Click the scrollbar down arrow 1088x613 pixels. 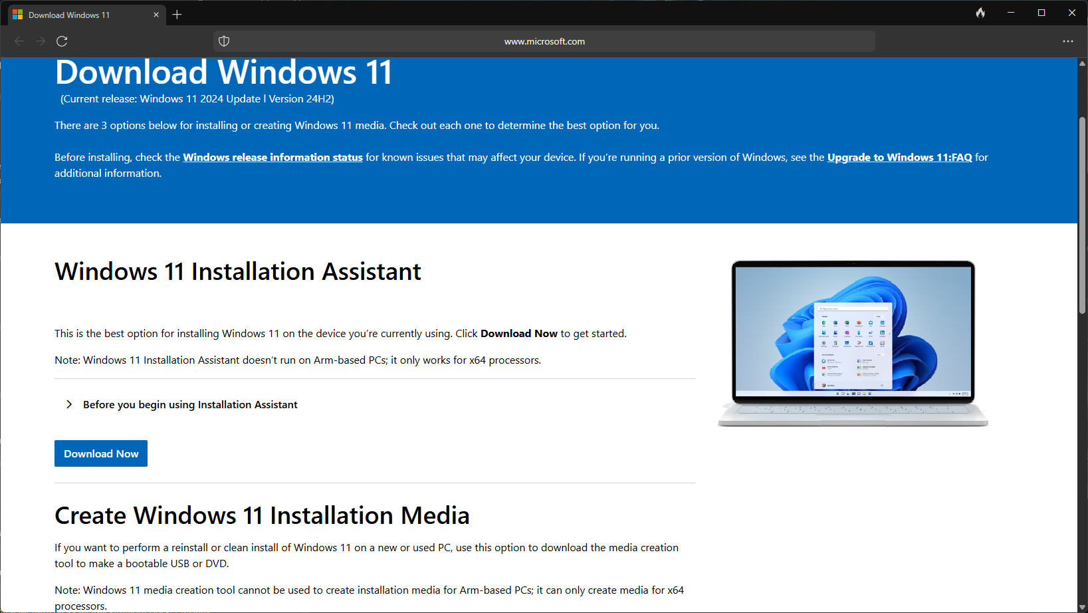(1082, 606)
